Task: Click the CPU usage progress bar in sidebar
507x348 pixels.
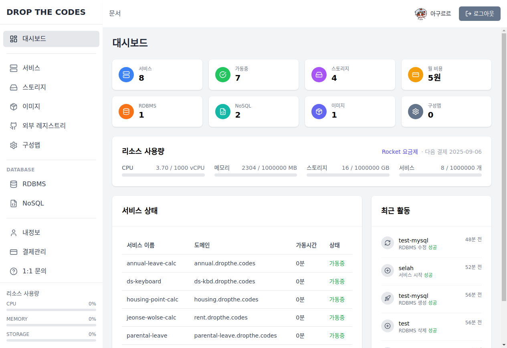Action: pos(51,309)
